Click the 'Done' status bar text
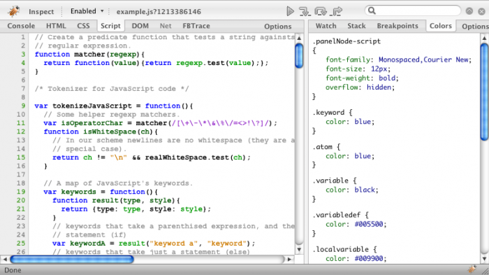 tap(13, 270)
